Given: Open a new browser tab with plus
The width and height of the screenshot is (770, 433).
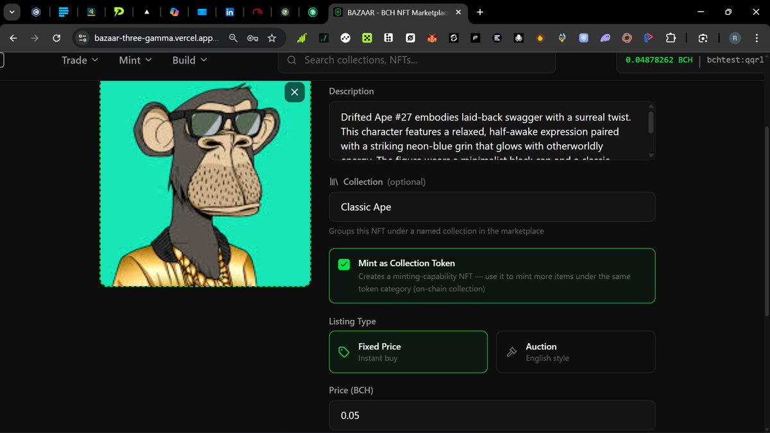Looking at the screenshot, I should tap(480, 12).
